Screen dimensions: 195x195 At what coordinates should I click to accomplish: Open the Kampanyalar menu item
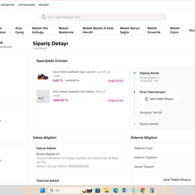(x=27, y=5)
